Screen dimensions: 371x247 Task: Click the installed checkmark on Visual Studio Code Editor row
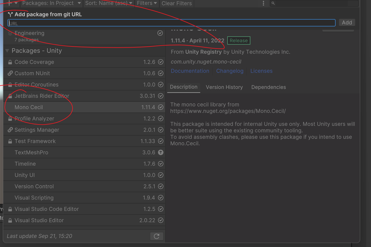pos(161,209)
